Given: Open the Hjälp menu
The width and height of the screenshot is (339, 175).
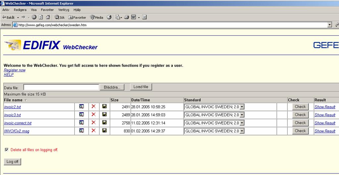Looking at the screenshot, I should (x=77, y=10).
